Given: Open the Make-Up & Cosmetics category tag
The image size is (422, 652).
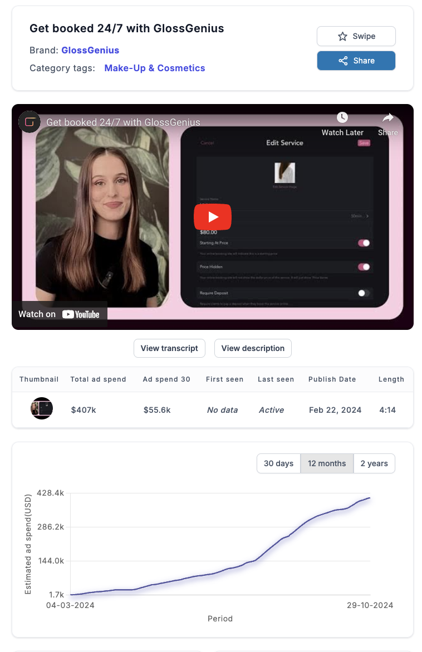Looking at the screenshot, I should click(155, 68).
